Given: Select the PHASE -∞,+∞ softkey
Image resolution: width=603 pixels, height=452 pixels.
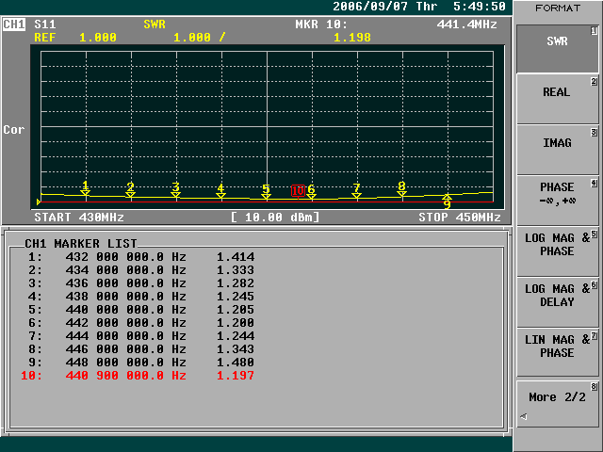Looking at the screenshot, I should click(557, 201).
